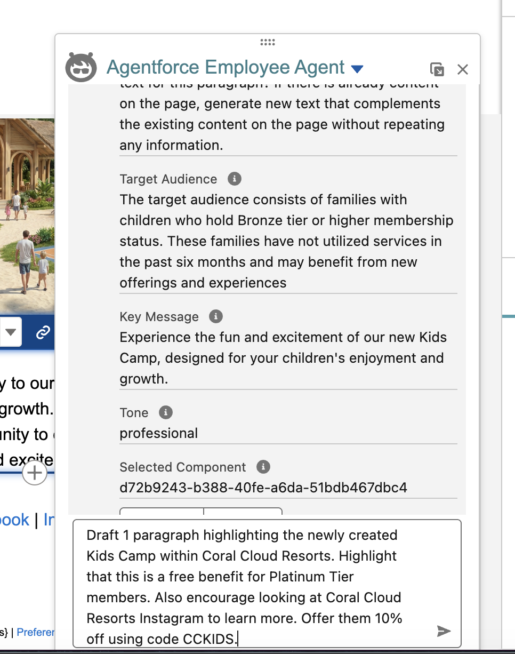
Task: Click the Target Audience label
Action: point(168,179)
